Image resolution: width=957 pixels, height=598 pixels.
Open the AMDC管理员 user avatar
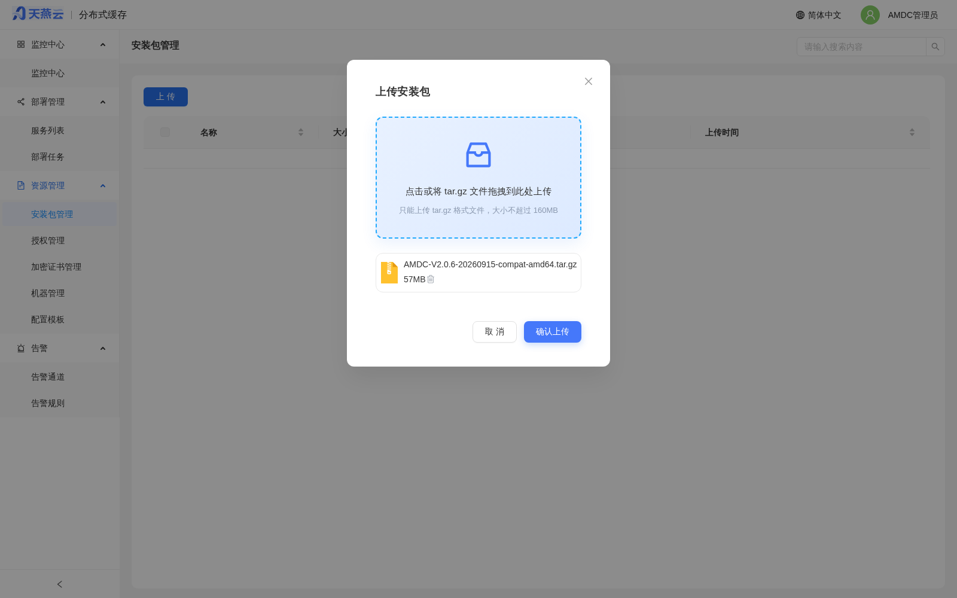click(870, 15)
